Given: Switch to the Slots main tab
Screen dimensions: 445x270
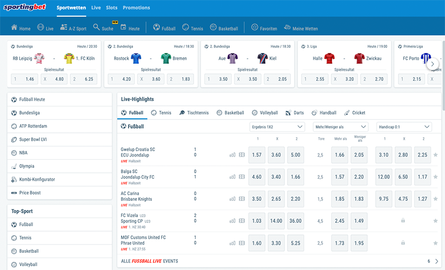Looking at the screenshot, I should tap(111, 8).
